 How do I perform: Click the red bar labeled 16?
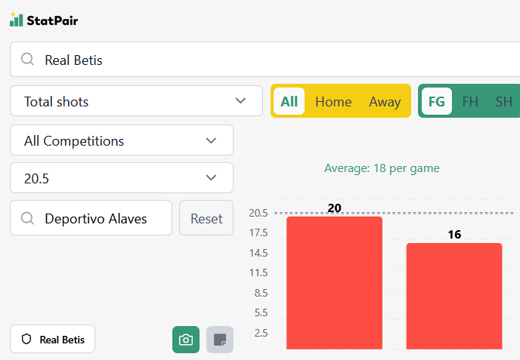click(x=454, y=296)
